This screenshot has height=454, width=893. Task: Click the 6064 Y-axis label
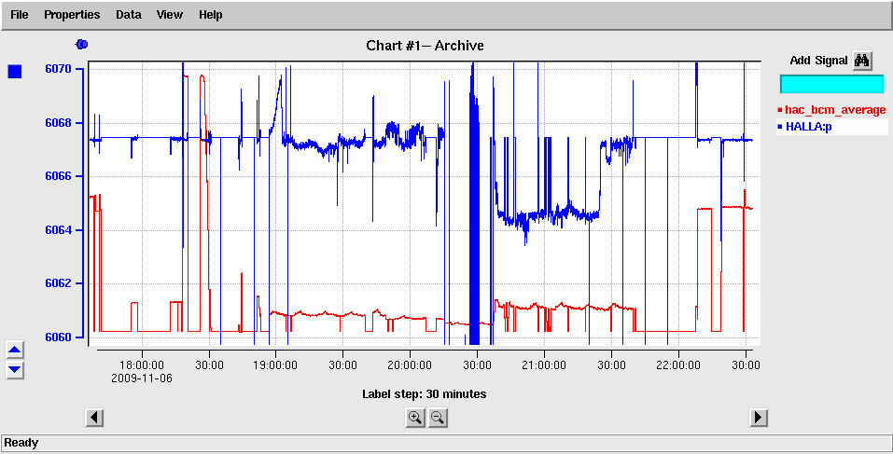click(58, 230)
